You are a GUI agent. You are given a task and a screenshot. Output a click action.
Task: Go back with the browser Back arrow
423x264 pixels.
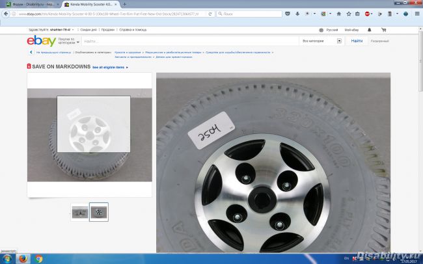point(6,14)
